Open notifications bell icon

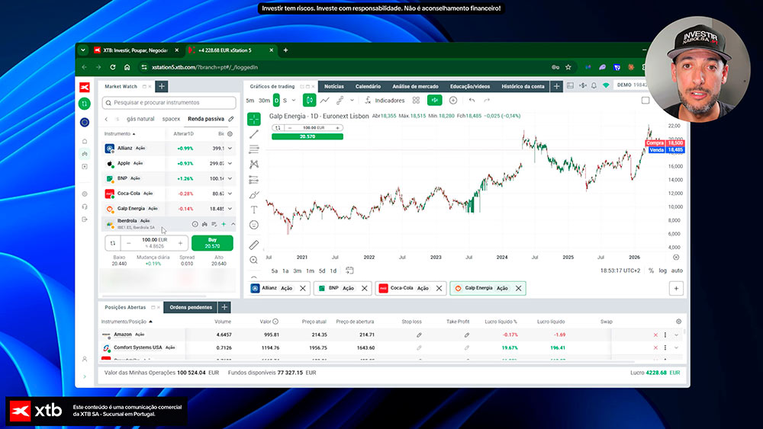[x=594, y=85]
